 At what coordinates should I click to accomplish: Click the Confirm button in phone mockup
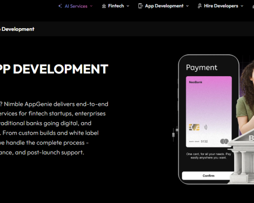click(209, 176)
